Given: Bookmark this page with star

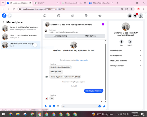Looking at the screenshot, I should coord(131,9).
